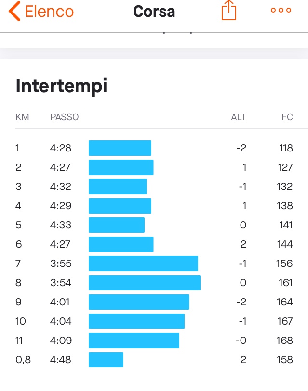Screen dimensions: 308x391
Task: Tap the share icon in header
Action: (x=229, y=10)
